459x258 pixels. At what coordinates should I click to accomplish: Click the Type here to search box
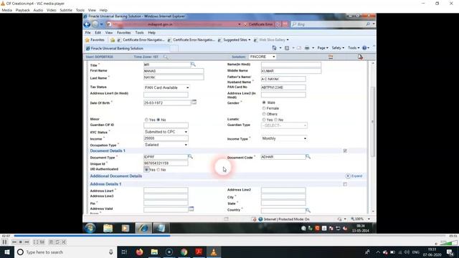pyautogui.click(x=65, y=252)
